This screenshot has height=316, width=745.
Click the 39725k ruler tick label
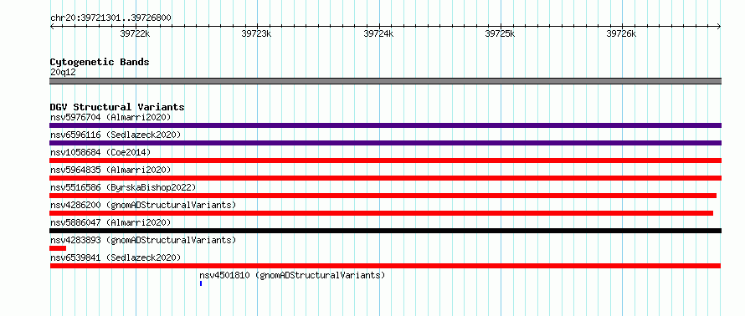tap(500, 33)
